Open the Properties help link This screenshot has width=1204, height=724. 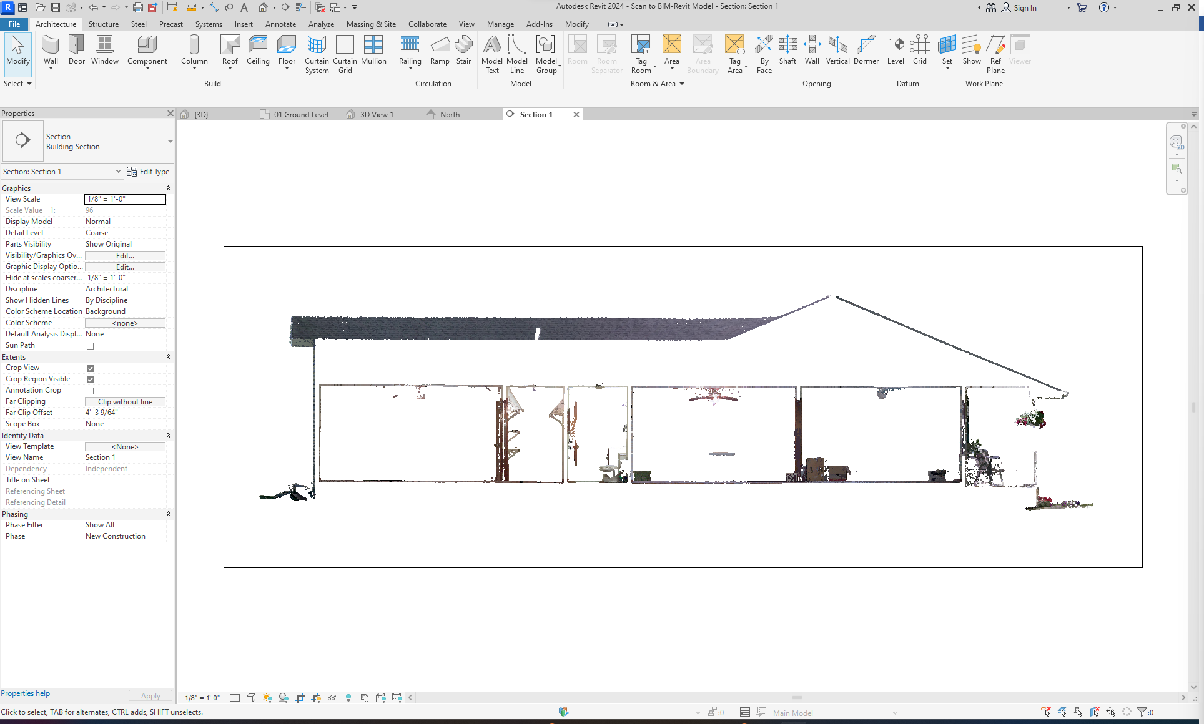[26, 693]
